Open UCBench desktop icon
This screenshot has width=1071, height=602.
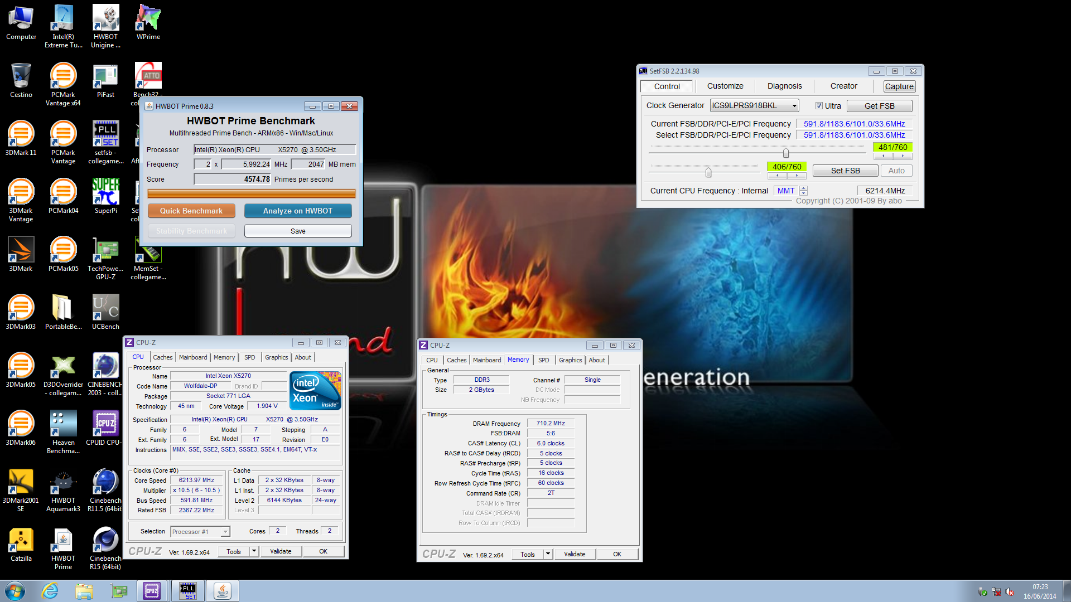coord(105,313)
